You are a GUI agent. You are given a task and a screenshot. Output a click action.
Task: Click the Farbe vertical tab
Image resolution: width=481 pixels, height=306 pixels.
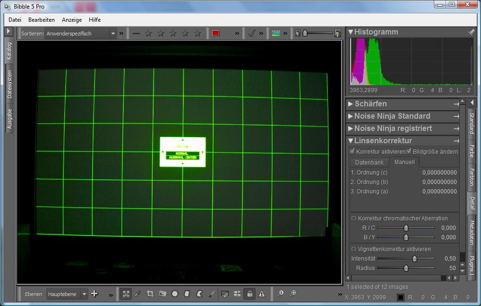(472, 151)
